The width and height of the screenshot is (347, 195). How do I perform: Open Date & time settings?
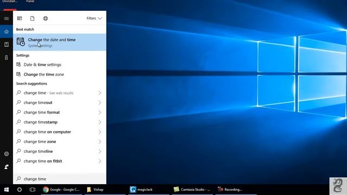(60, 64)
